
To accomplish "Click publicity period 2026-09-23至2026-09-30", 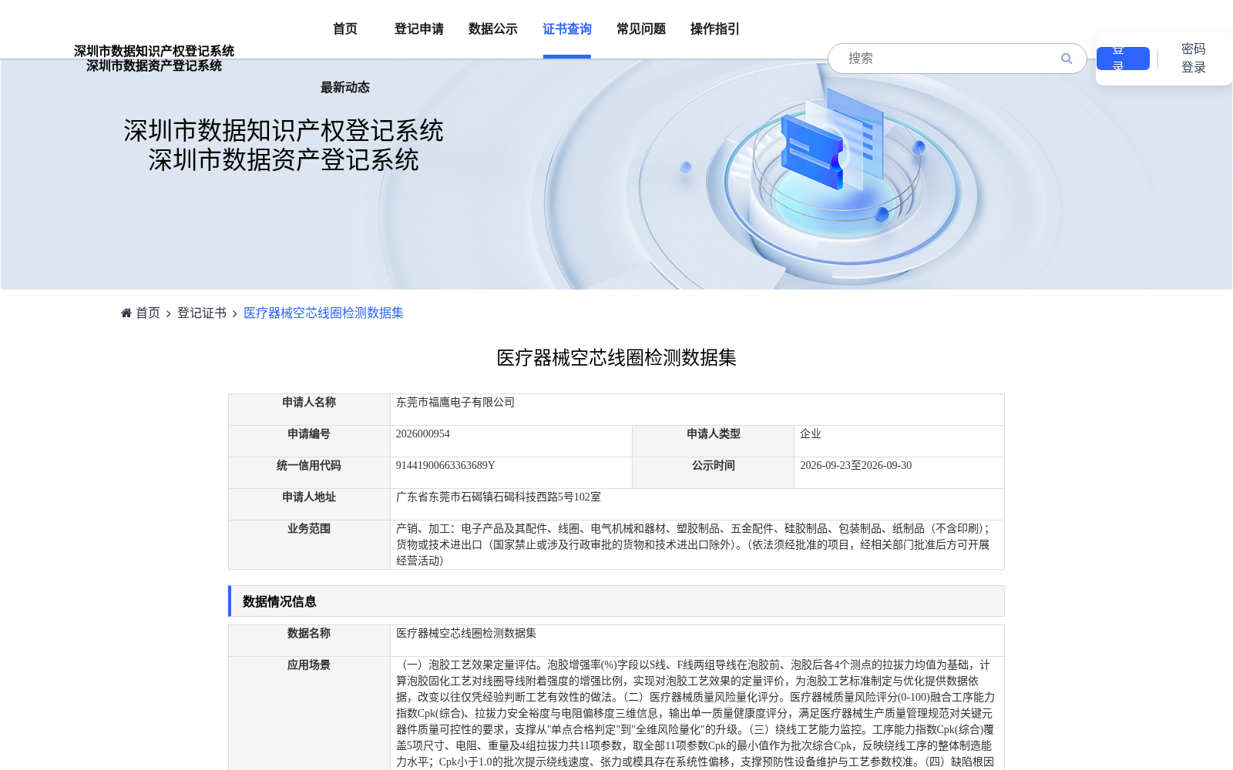I will [856, 466].
